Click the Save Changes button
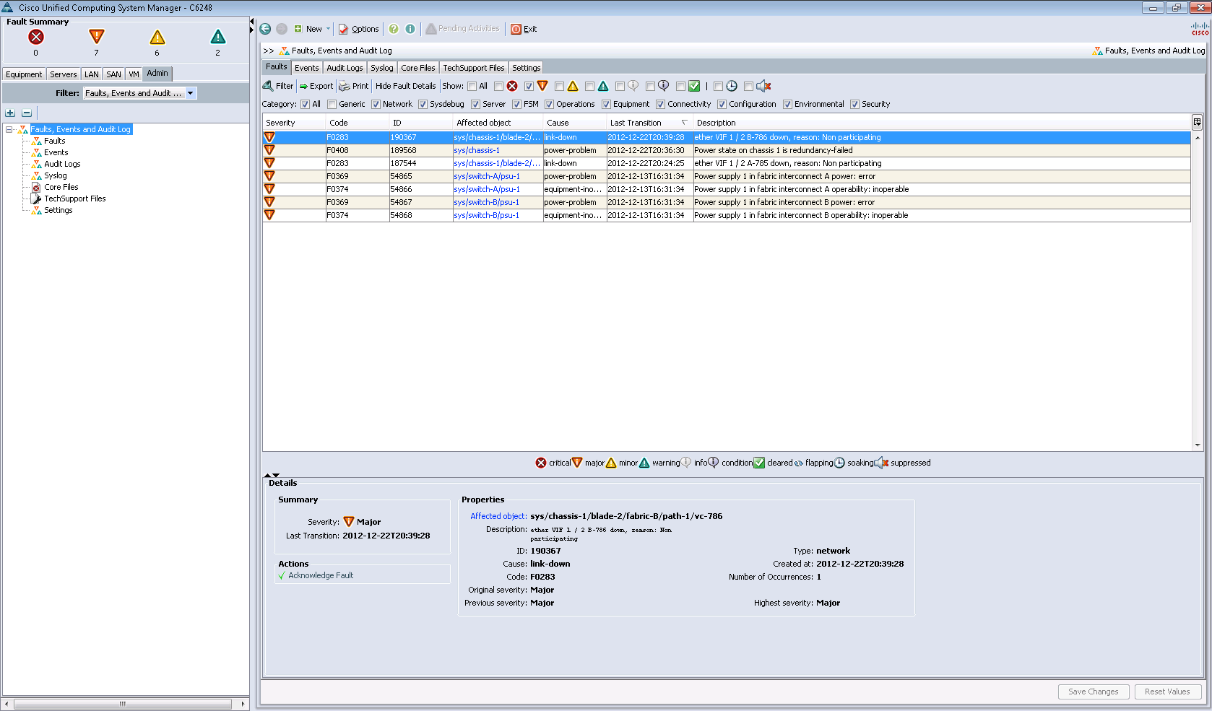This screenshot has height=711, width=1212. pos(1094,692)
